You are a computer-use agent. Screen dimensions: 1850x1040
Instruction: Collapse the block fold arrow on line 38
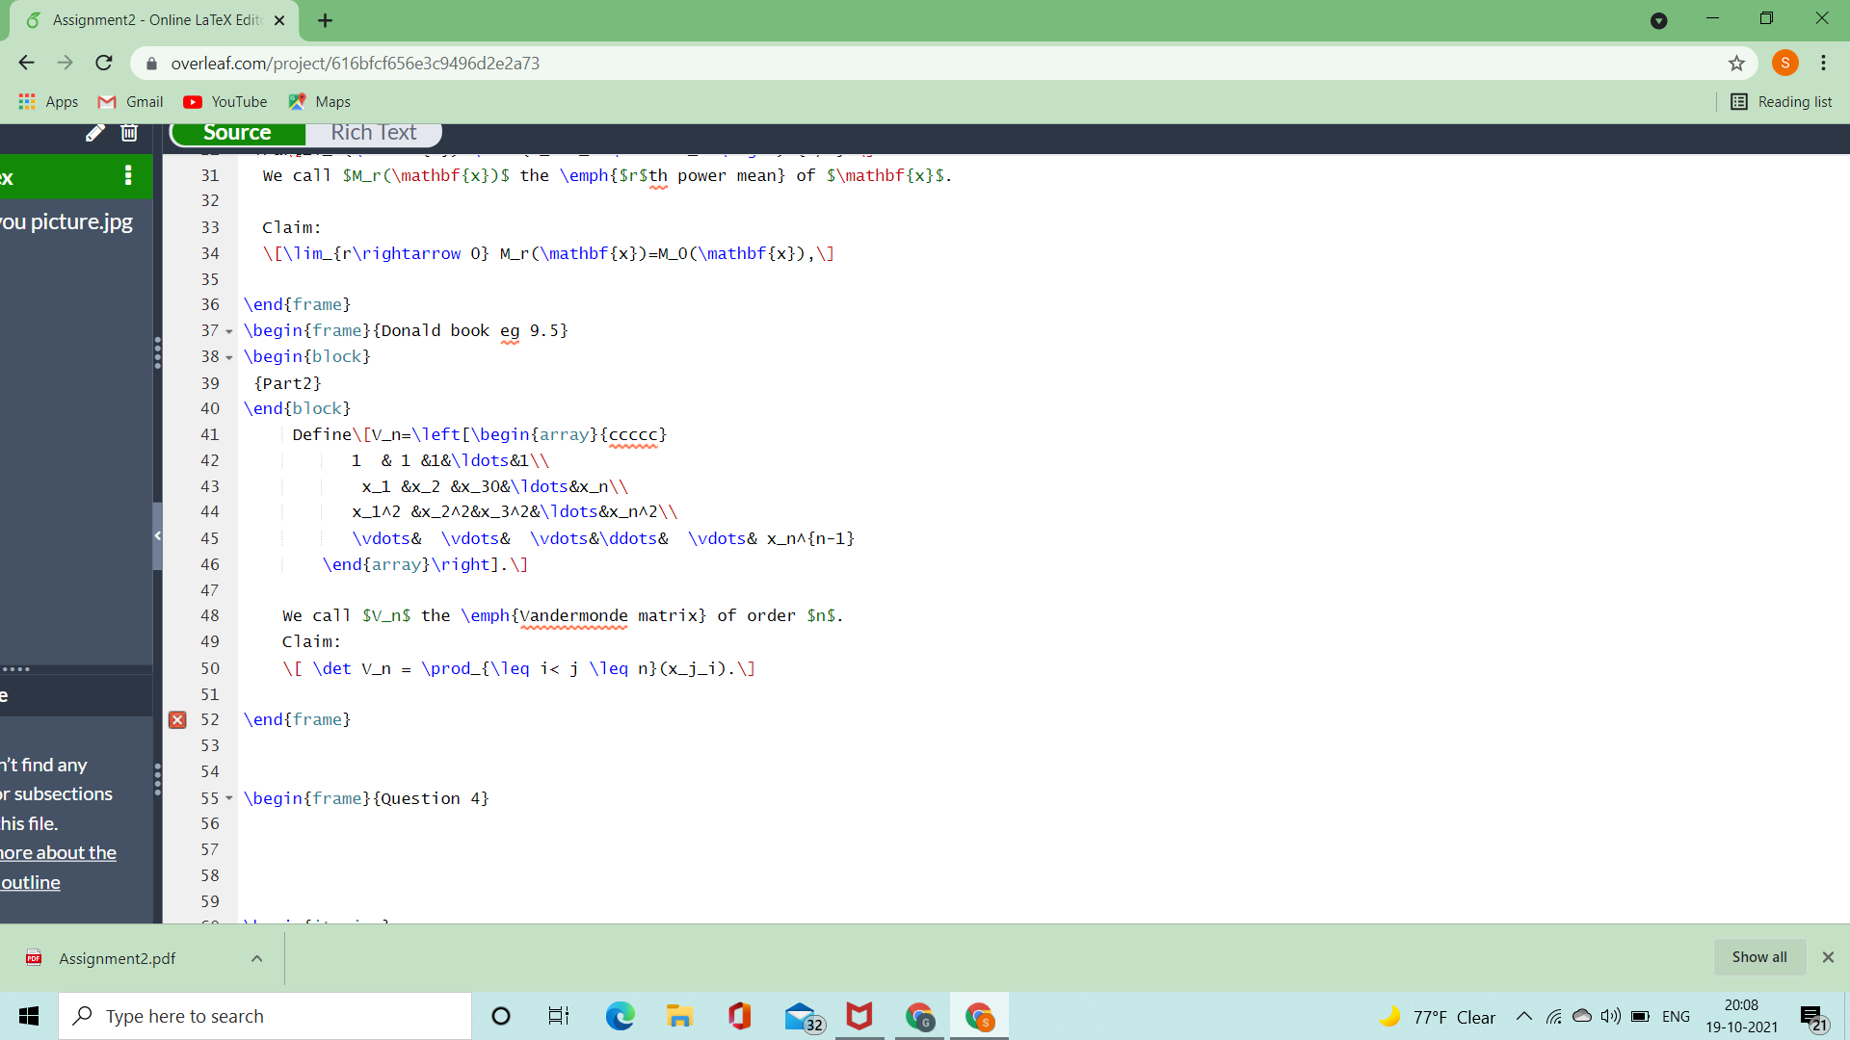(229, 357)
